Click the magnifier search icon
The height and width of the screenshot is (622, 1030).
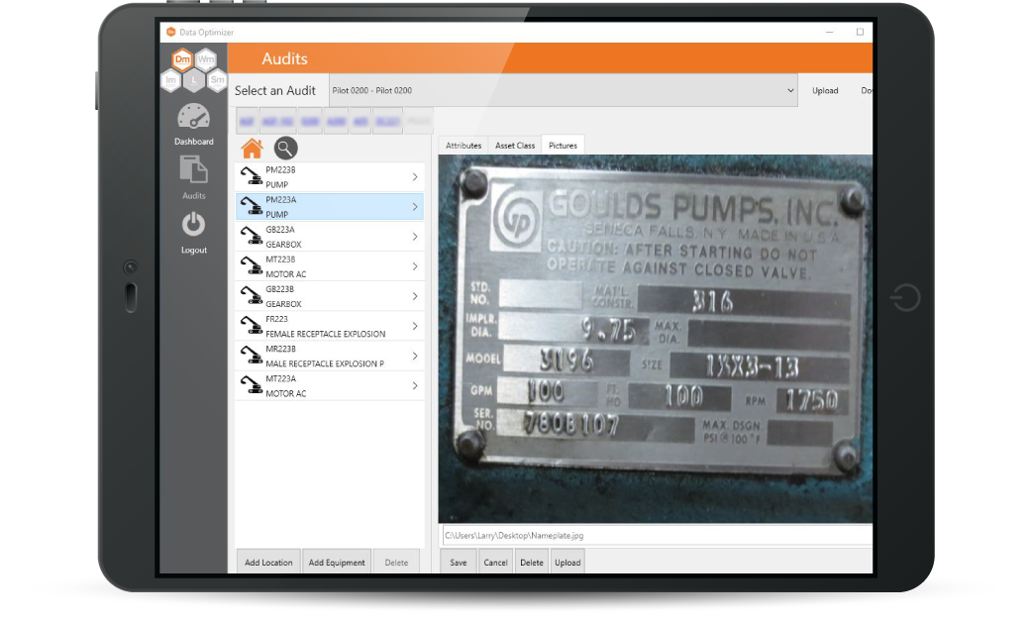coord(285,149)
